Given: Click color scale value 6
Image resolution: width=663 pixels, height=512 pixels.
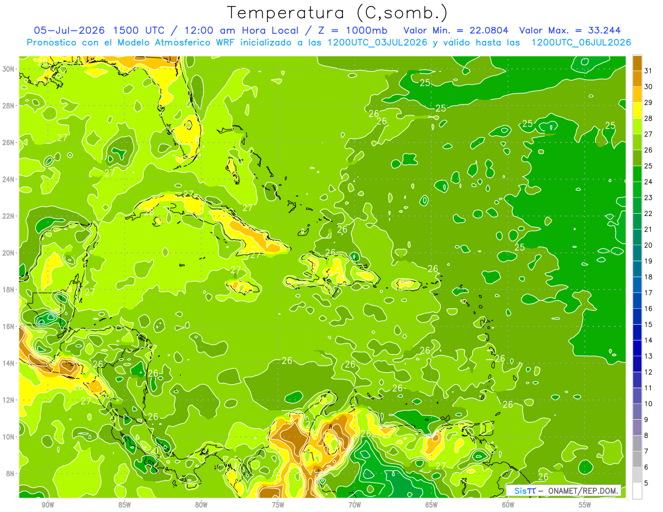Looking at the screenshot, I should (x=646, y=467).
